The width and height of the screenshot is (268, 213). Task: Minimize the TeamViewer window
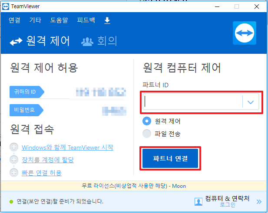217,7
